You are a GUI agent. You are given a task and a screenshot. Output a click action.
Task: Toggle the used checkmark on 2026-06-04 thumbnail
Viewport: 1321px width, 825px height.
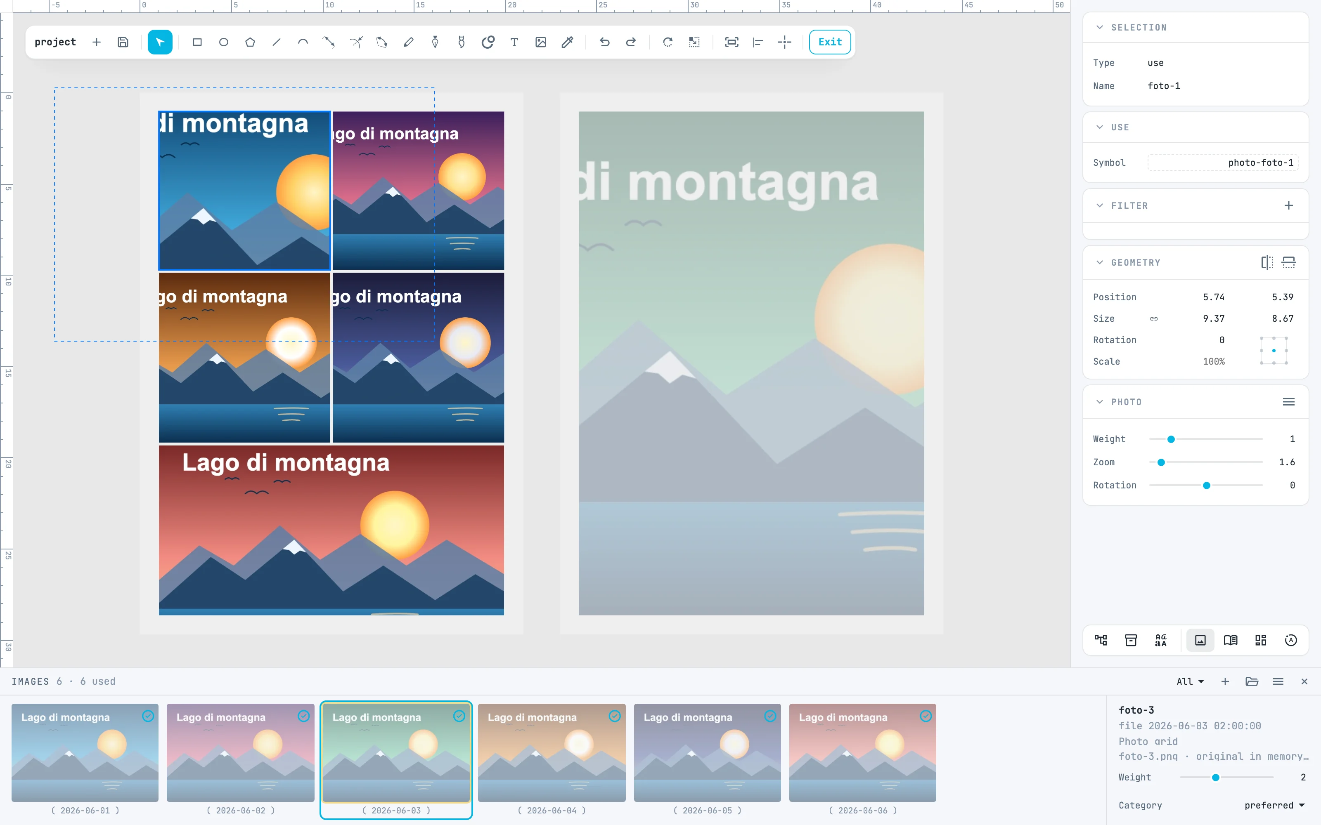615,716
